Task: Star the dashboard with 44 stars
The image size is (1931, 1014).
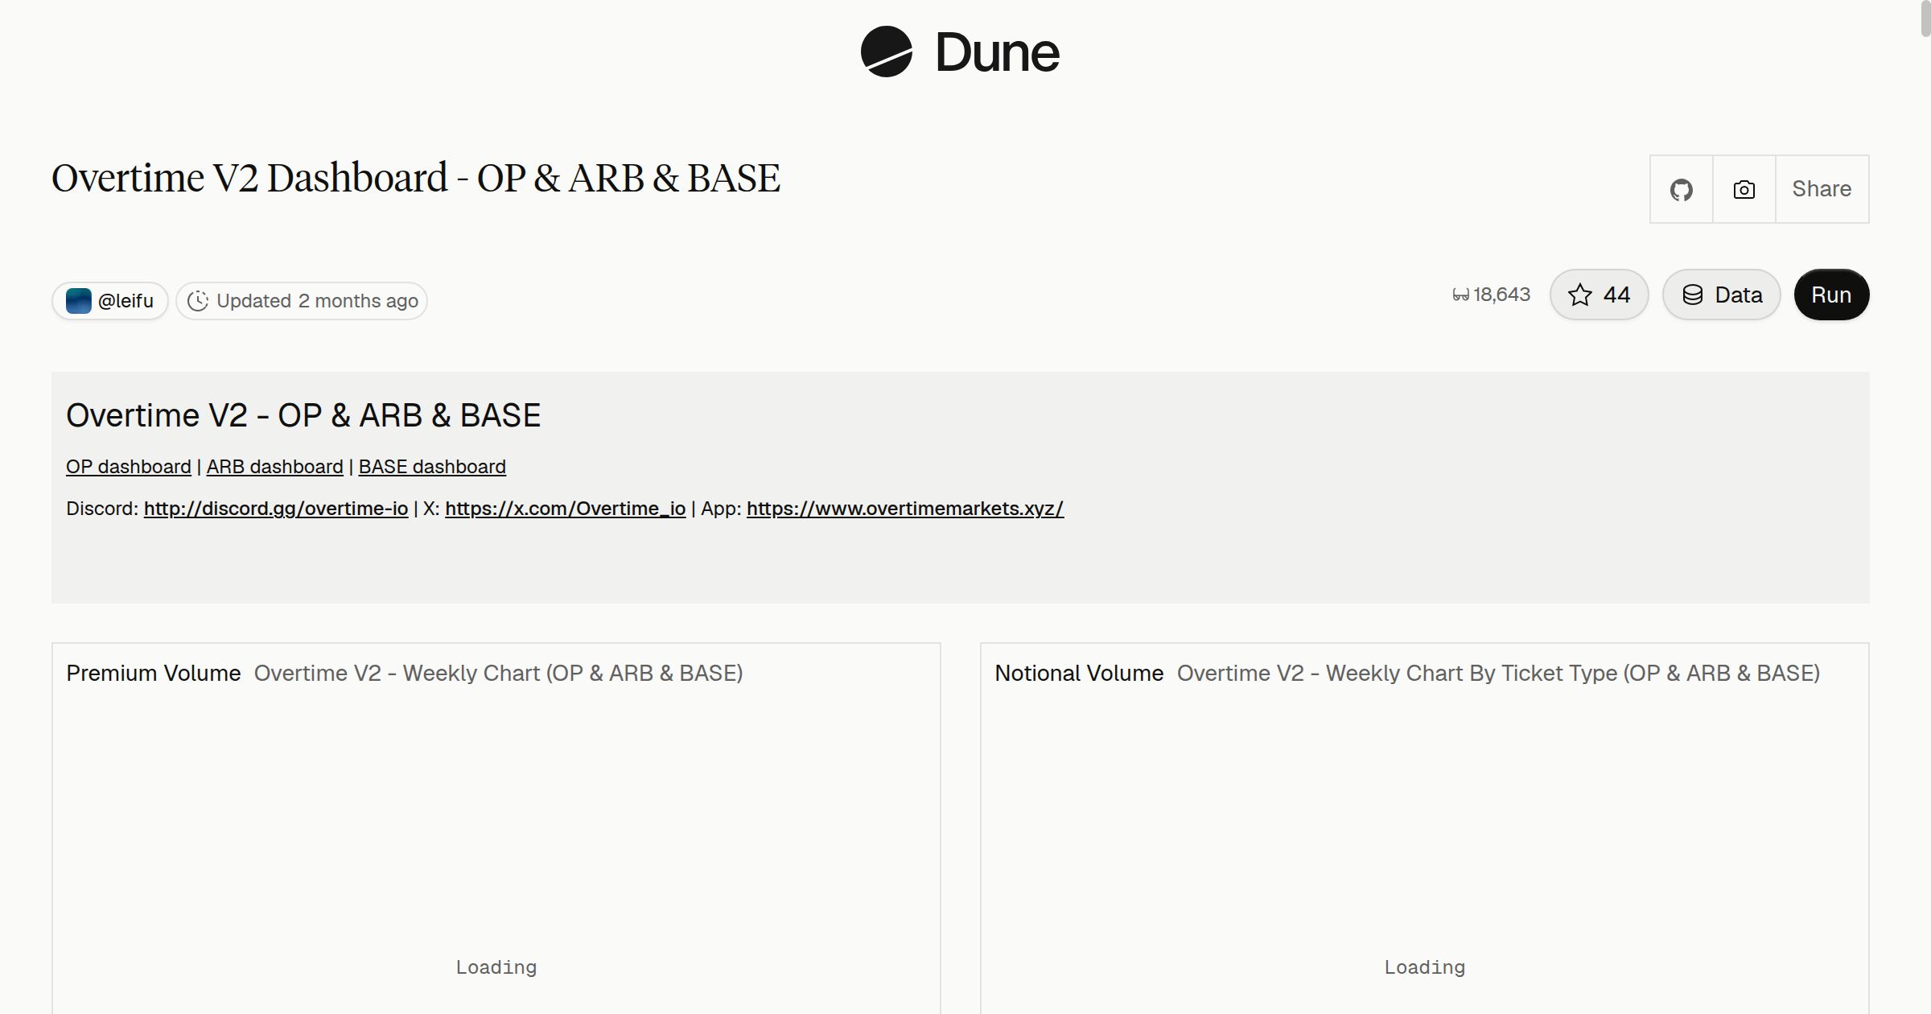Action: tap(1599, 295)
